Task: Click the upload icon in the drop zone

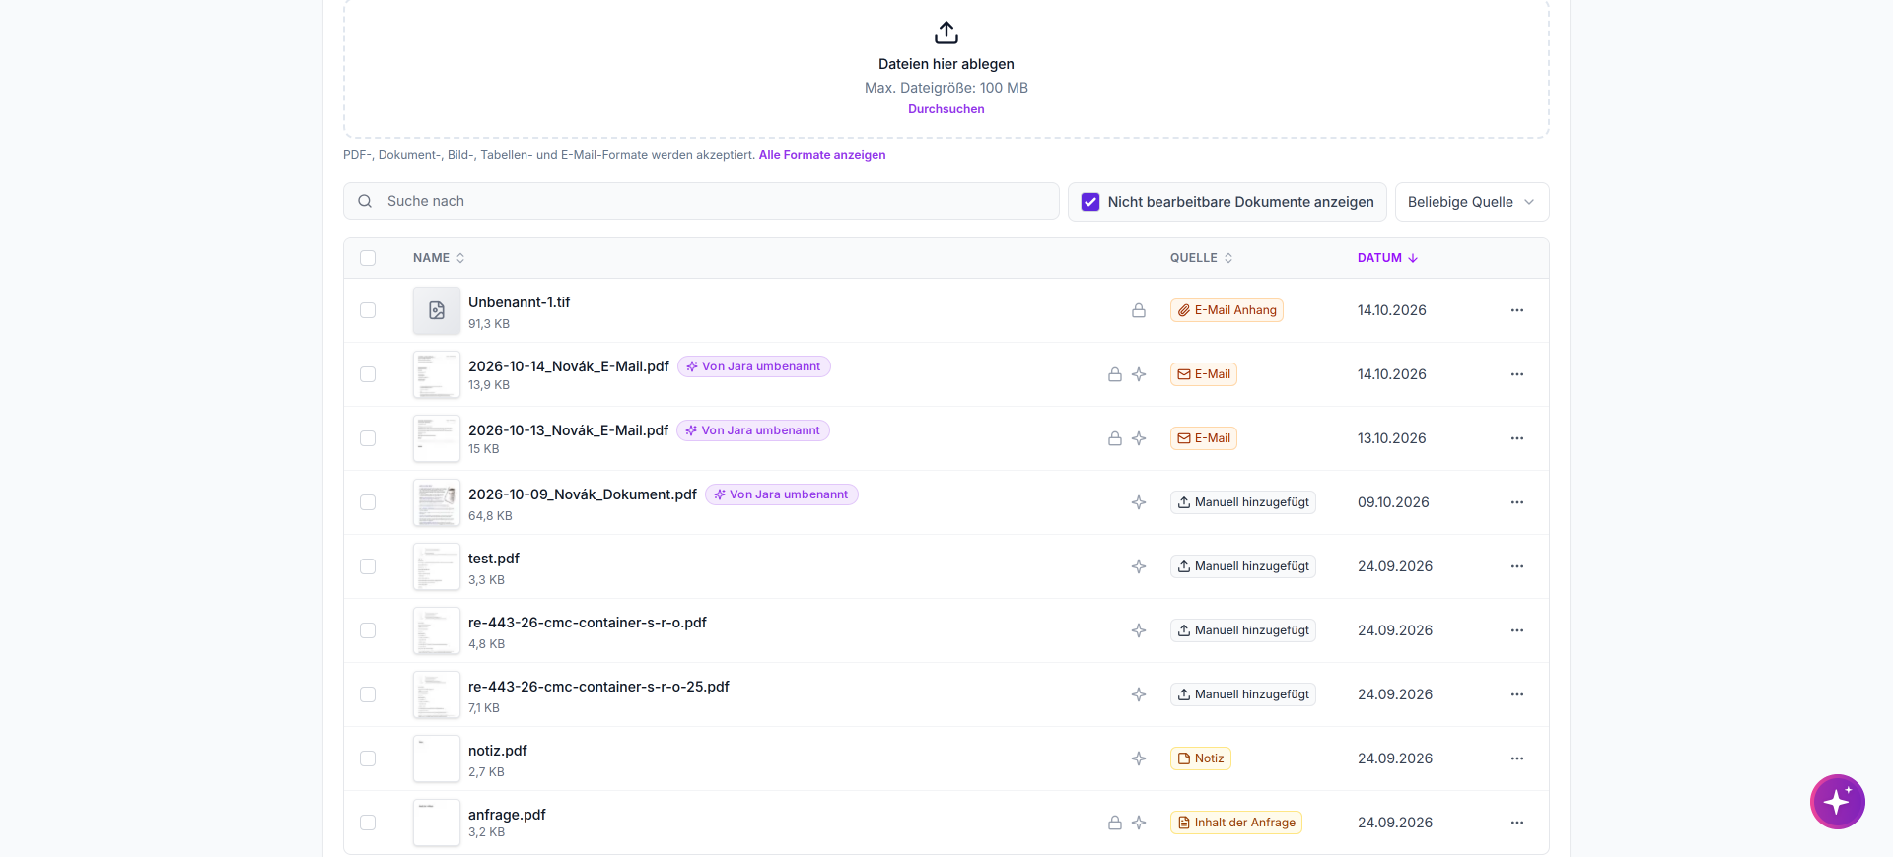Action: coord(946,33)
